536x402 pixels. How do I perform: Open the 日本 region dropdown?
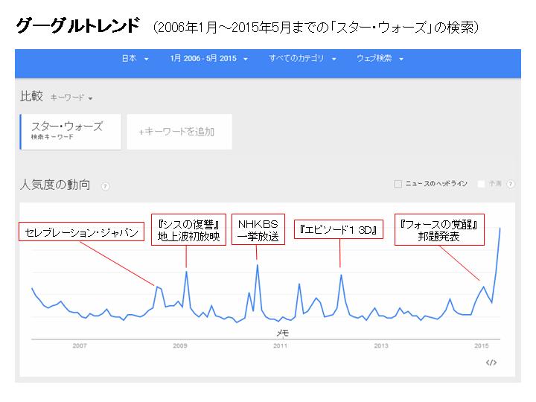tap(135, 59)
